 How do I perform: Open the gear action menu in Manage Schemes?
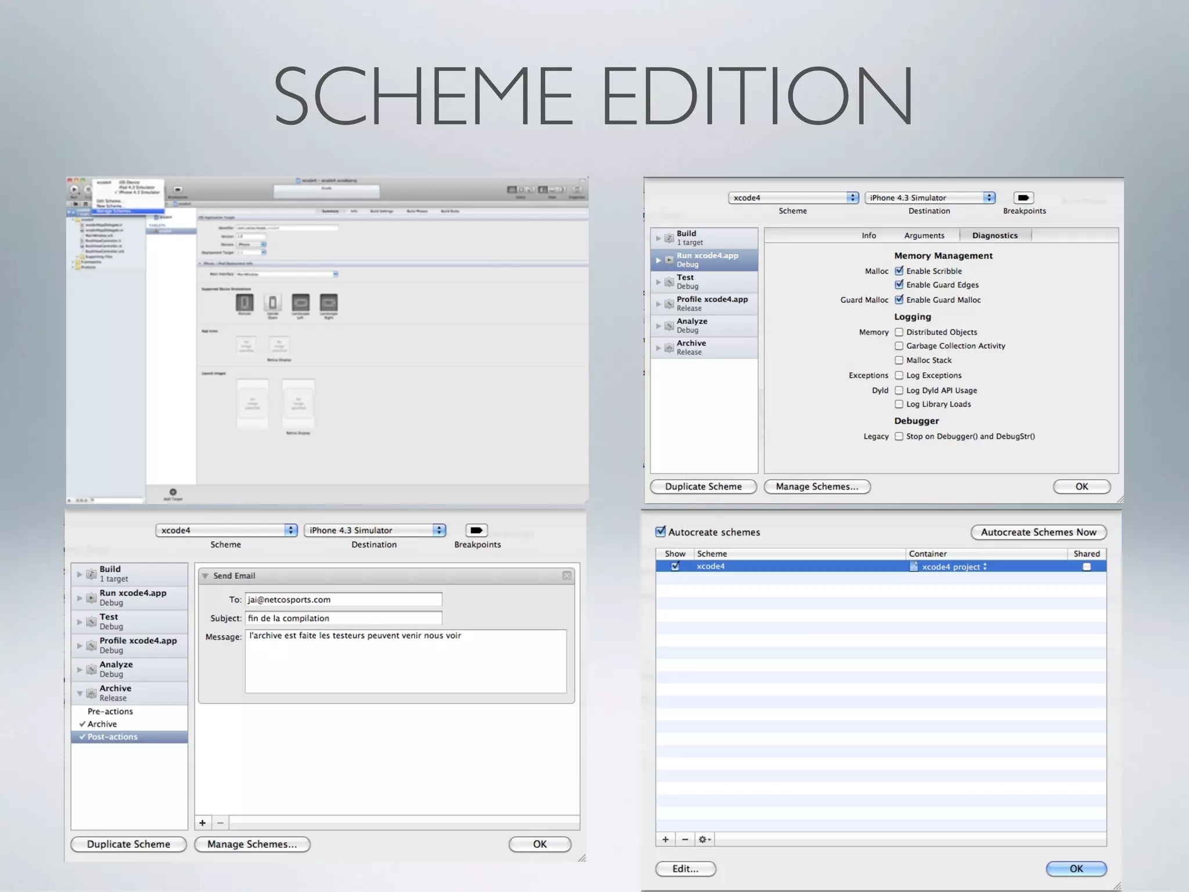click(x=704, y=839)
